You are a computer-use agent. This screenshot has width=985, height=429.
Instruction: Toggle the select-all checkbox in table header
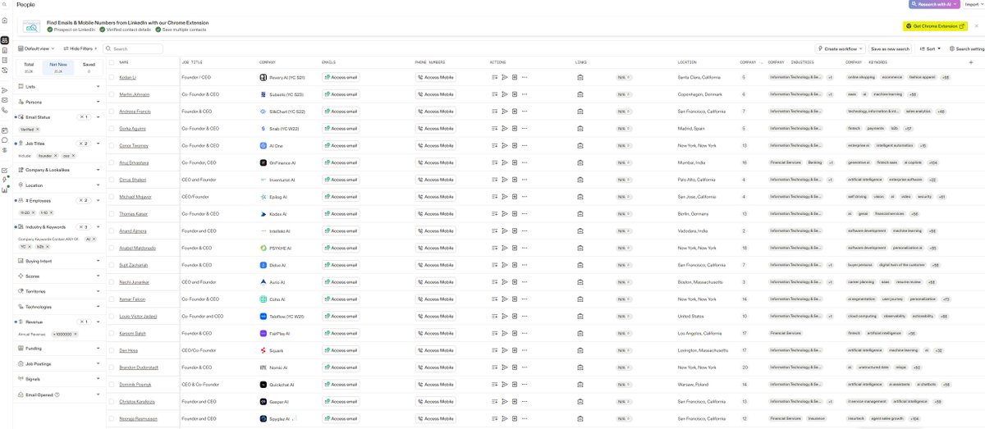pos(112,62)
